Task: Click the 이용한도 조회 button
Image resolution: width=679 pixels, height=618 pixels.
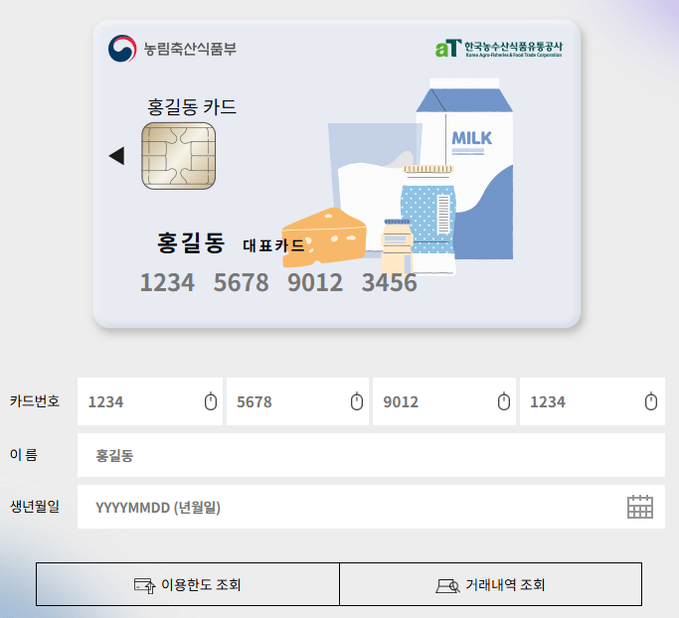Action: [188, 584]
